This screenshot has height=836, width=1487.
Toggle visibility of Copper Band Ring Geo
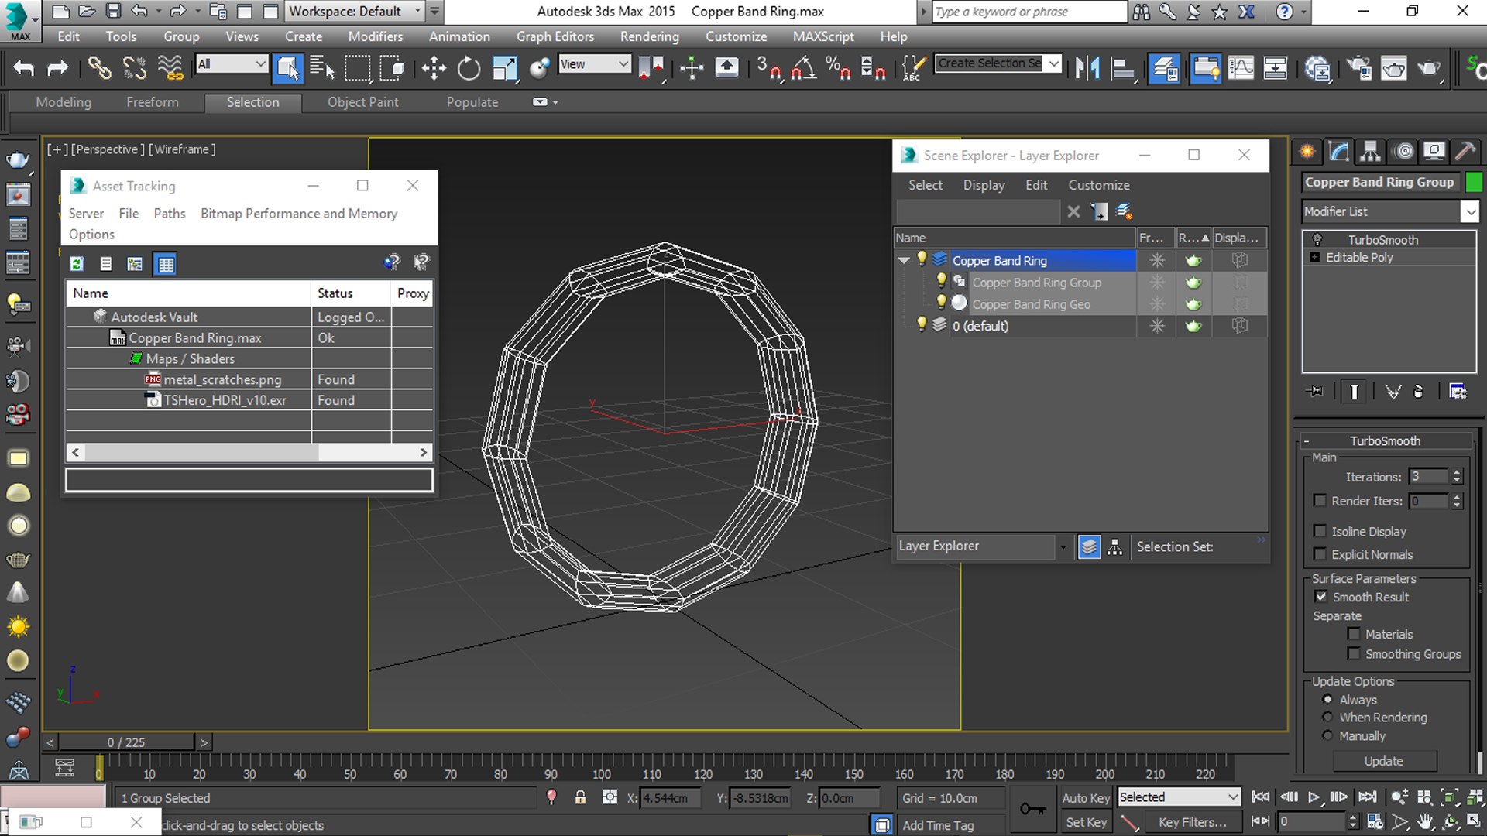[941, 303]
